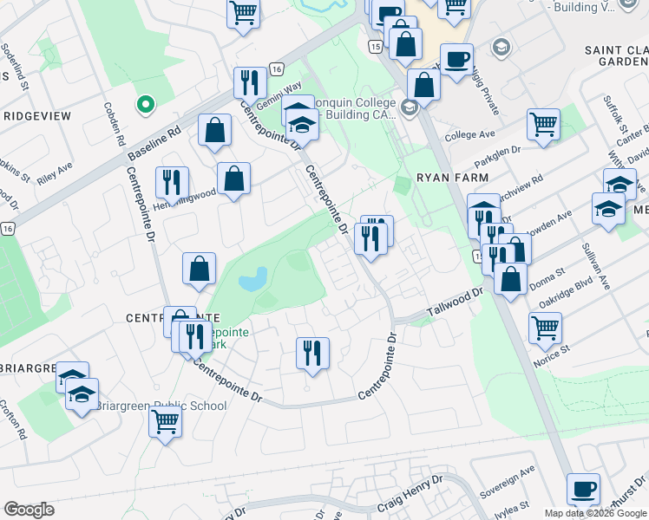Select the Sovereign Ave street label

point(508,482)
